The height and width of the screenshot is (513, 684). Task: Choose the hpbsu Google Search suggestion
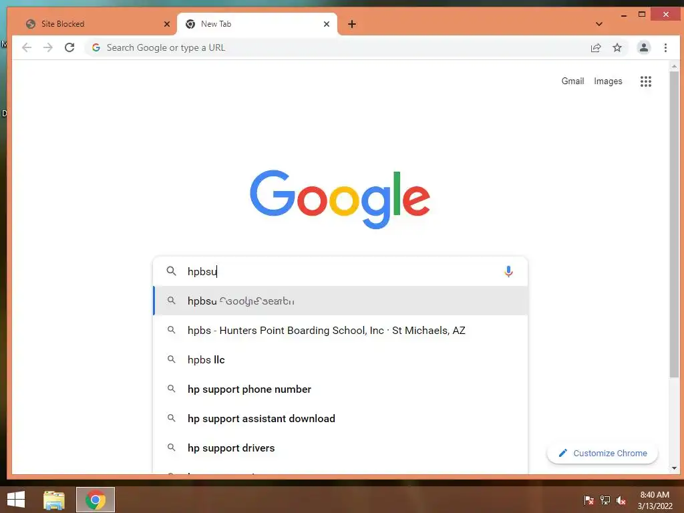[x=340, y=301]
